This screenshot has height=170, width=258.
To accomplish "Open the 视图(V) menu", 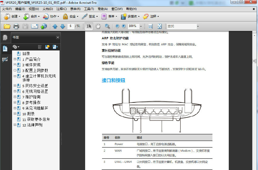I will coord(34,9).
